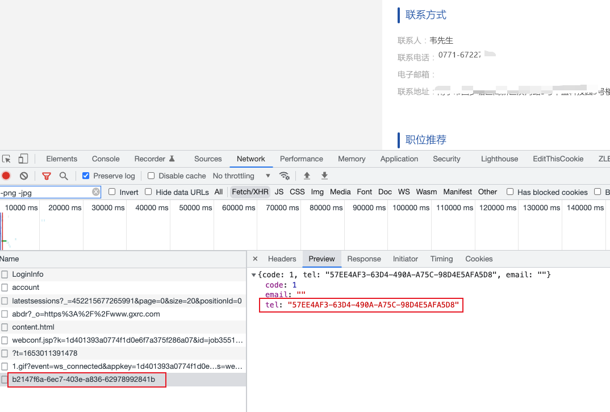Filter requests by Doc
The image size is (610, 412).
click(x=385, y=192)
